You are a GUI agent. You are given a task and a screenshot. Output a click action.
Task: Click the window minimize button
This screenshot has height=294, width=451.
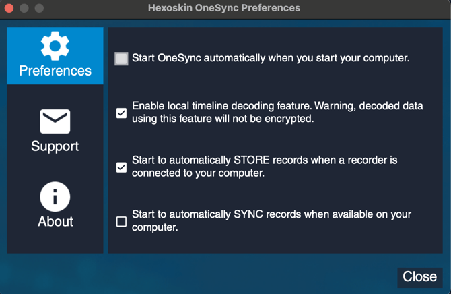point(24,9)
